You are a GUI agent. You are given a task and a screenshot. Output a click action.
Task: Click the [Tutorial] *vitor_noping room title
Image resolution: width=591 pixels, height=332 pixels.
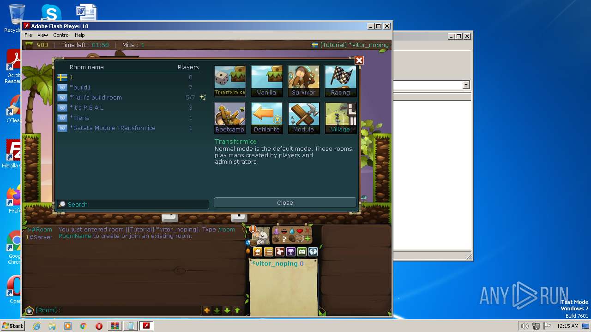click(355, 45)
